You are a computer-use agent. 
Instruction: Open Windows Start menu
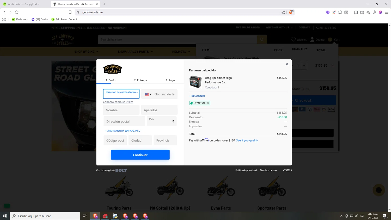coord(5,216)
